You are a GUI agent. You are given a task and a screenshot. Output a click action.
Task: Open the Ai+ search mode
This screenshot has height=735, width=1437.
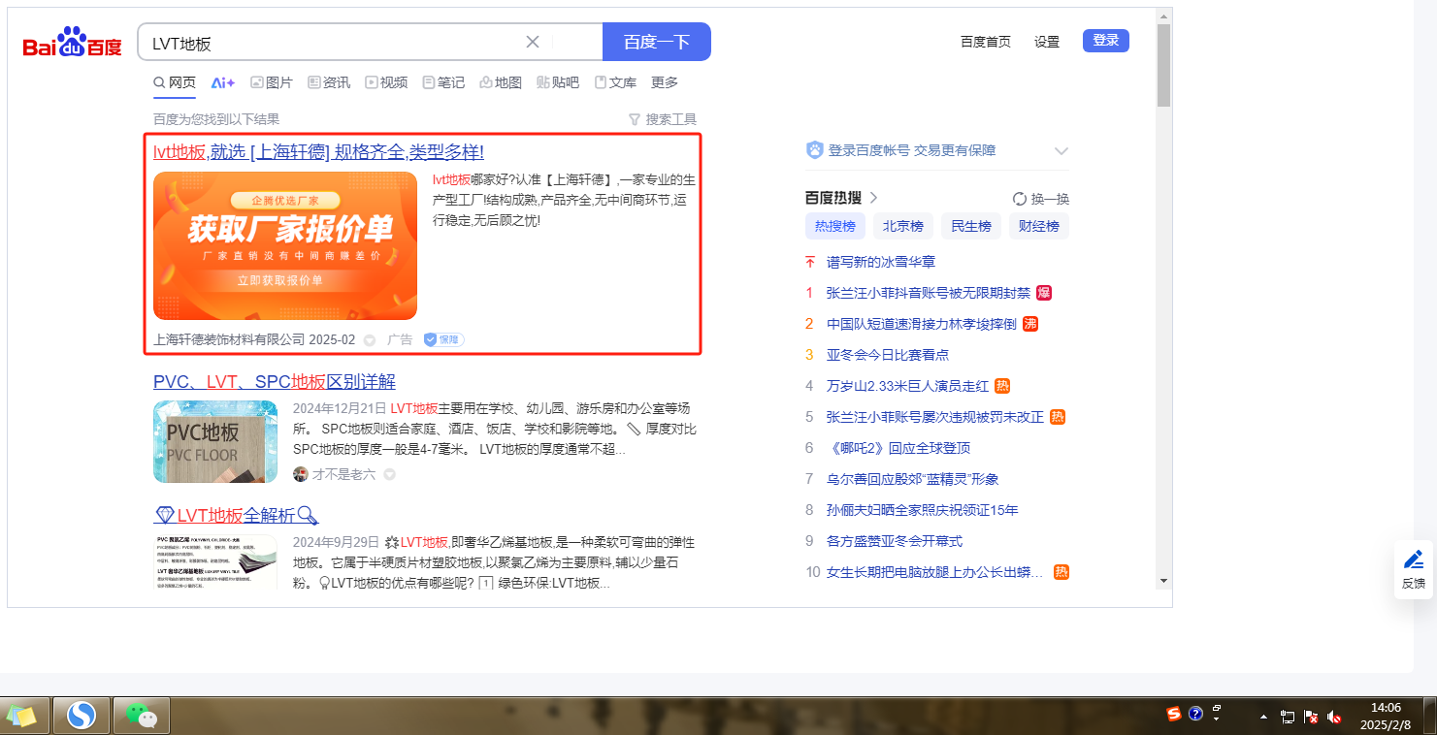(x=223, y=82)
